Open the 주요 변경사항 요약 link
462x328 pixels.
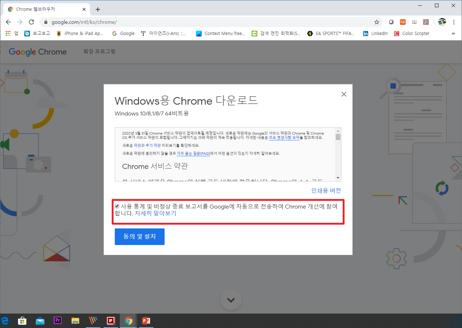[x=284, y=137]
